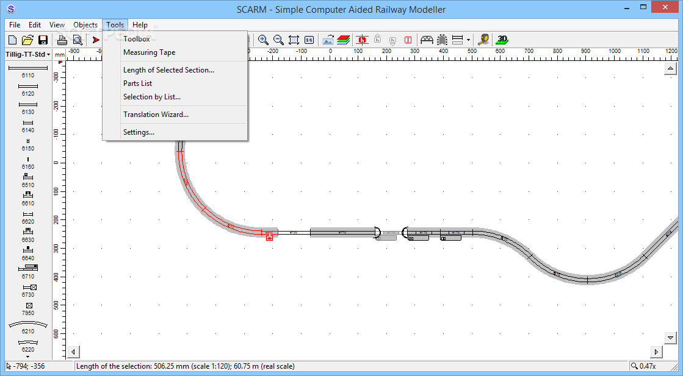Choose Measuring Tape in Tools menu
The height and width of the screenshot is (376, 683).
[x=175, y=52]
